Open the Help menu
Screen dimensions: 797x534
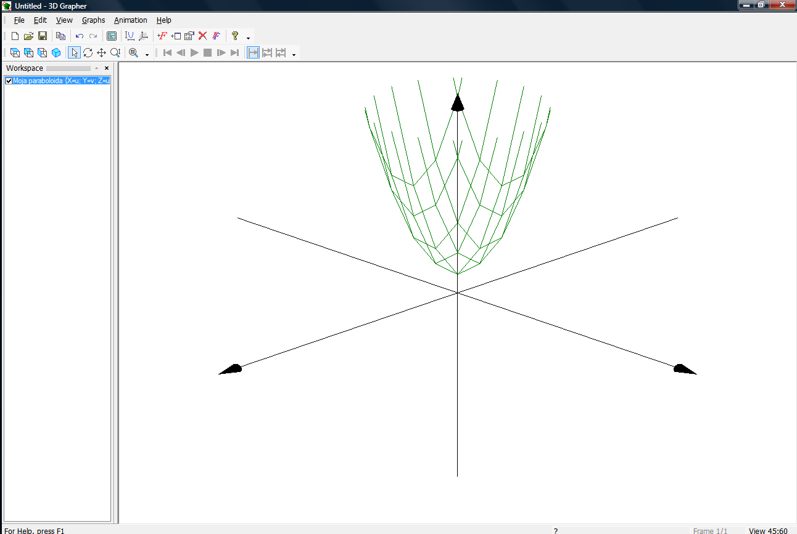[163, 20]
